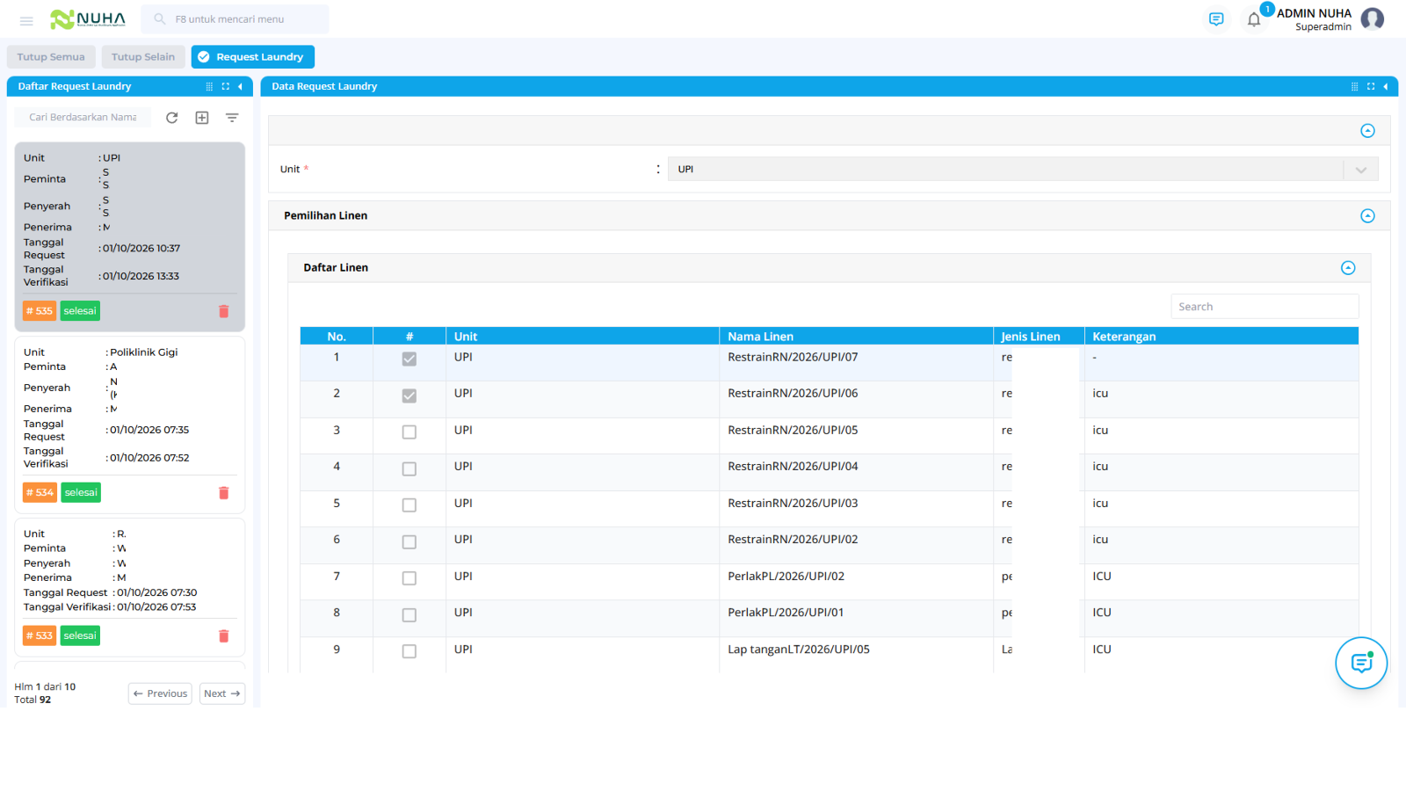Image resolution: width=1406 pixels, height=791 pixels.
Task: Select checkbox for PerlakPL/2026/UPI/02
Action: (409, 578)
